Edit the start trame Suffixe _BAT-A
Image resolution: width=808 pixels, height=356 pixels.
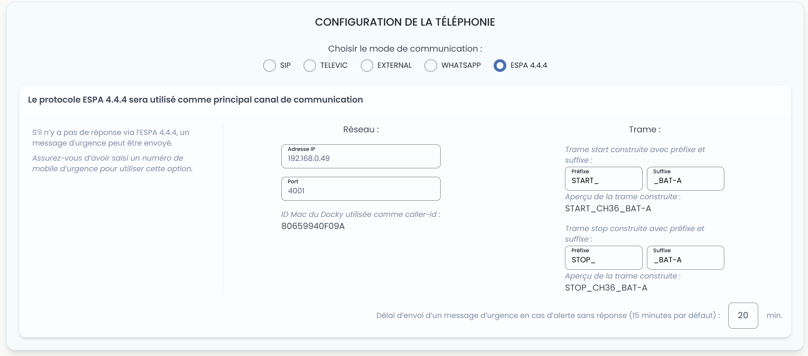685,179
